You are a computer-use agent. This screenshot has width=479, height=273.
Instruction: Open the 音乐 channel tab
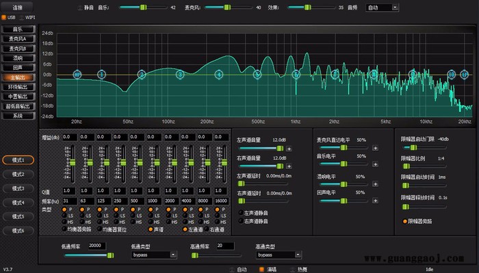point(18,29)
